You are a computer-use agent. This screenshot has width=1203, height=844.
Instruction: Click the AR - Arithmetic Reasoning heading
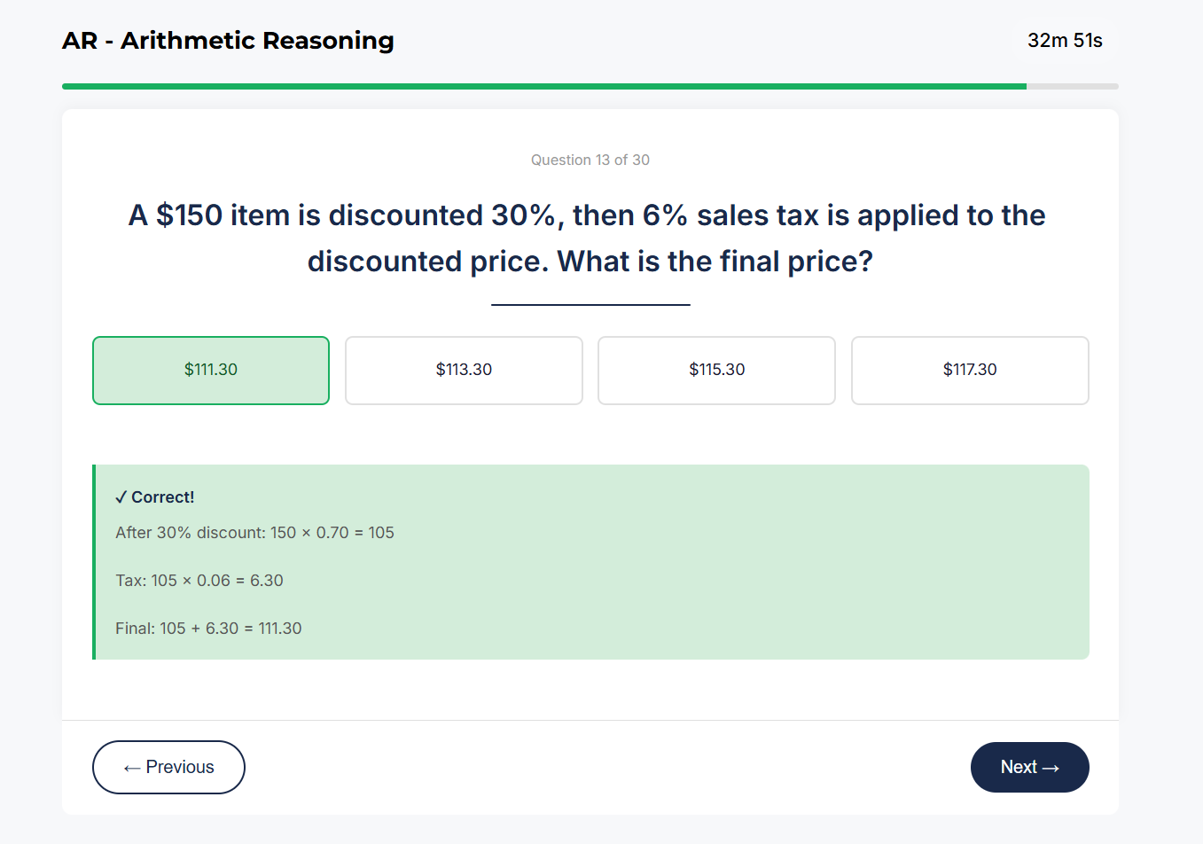[227, 41]
